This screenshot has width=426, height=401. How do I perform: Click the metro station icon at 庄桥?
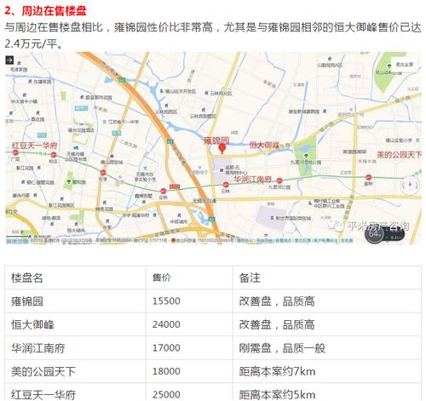click(x=163, y=191)
